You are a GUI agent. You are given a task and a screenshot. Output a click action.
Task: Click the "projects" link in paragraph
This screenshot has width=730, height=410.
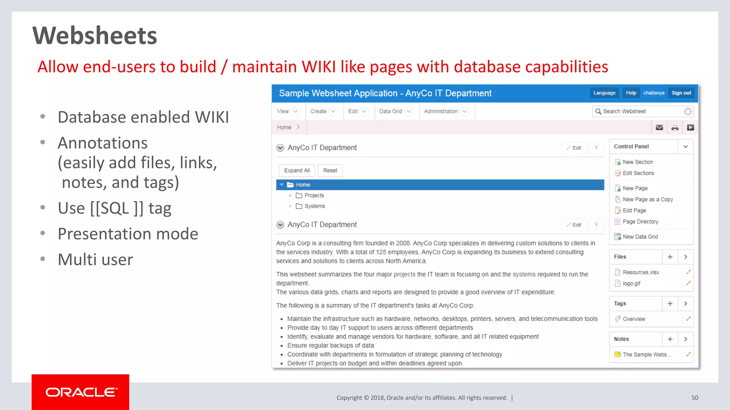tap(404, 274)
